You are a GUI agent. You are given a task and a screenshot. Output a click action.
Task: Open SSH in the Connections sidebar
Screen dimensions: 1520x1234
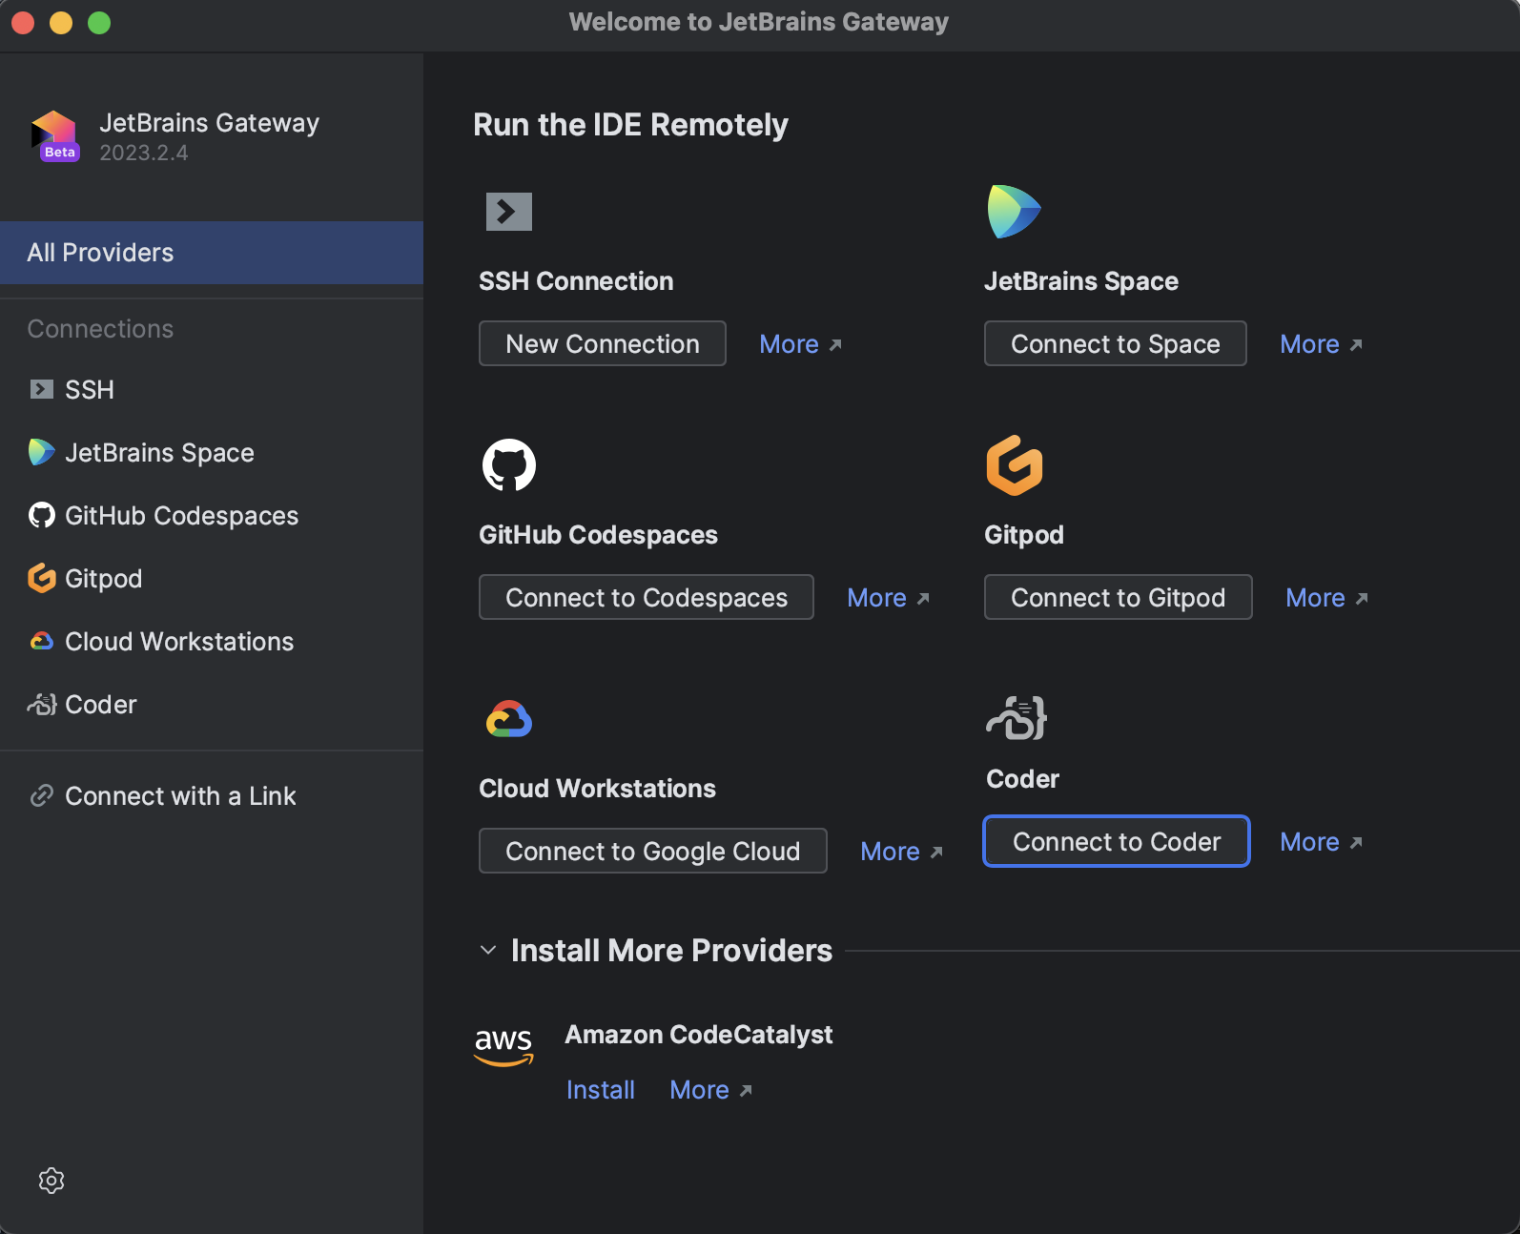pos(89,390)
